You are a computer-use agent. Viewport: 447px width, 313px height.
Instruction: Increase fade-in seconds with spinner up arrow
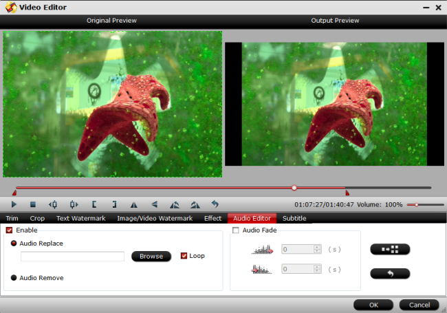(317, 247)
